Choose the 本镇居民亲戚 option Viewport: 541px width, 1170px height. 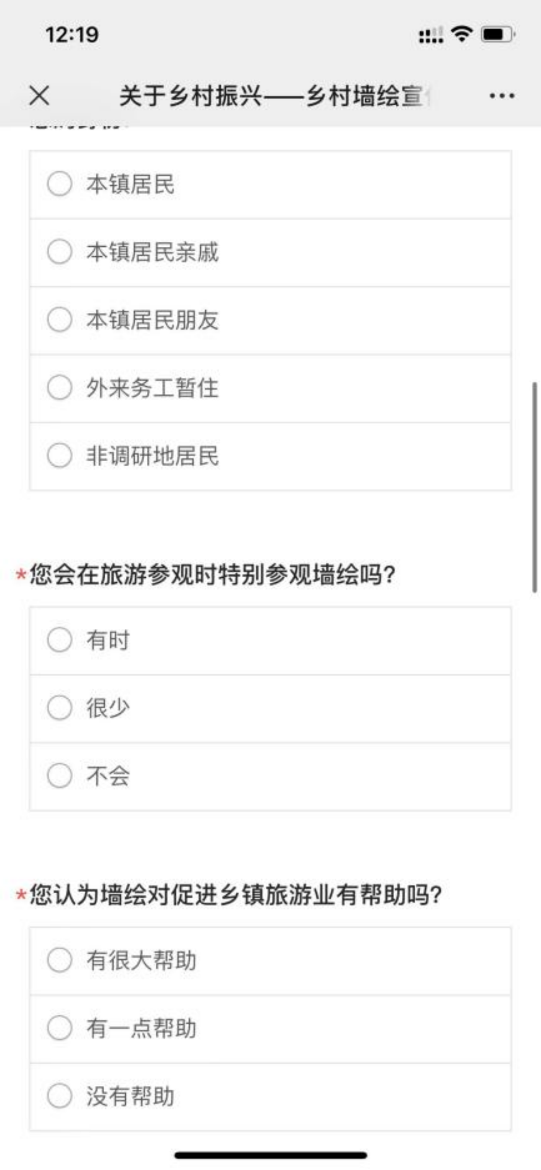coord(60,251)
